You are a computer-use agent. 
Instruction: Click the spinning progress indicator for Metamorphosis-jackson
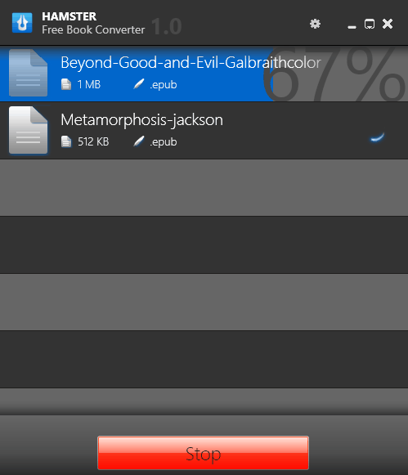tap(378, 137)
